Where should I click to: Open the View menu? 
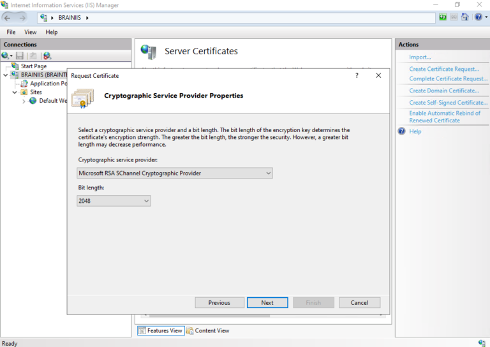point(31,32)
